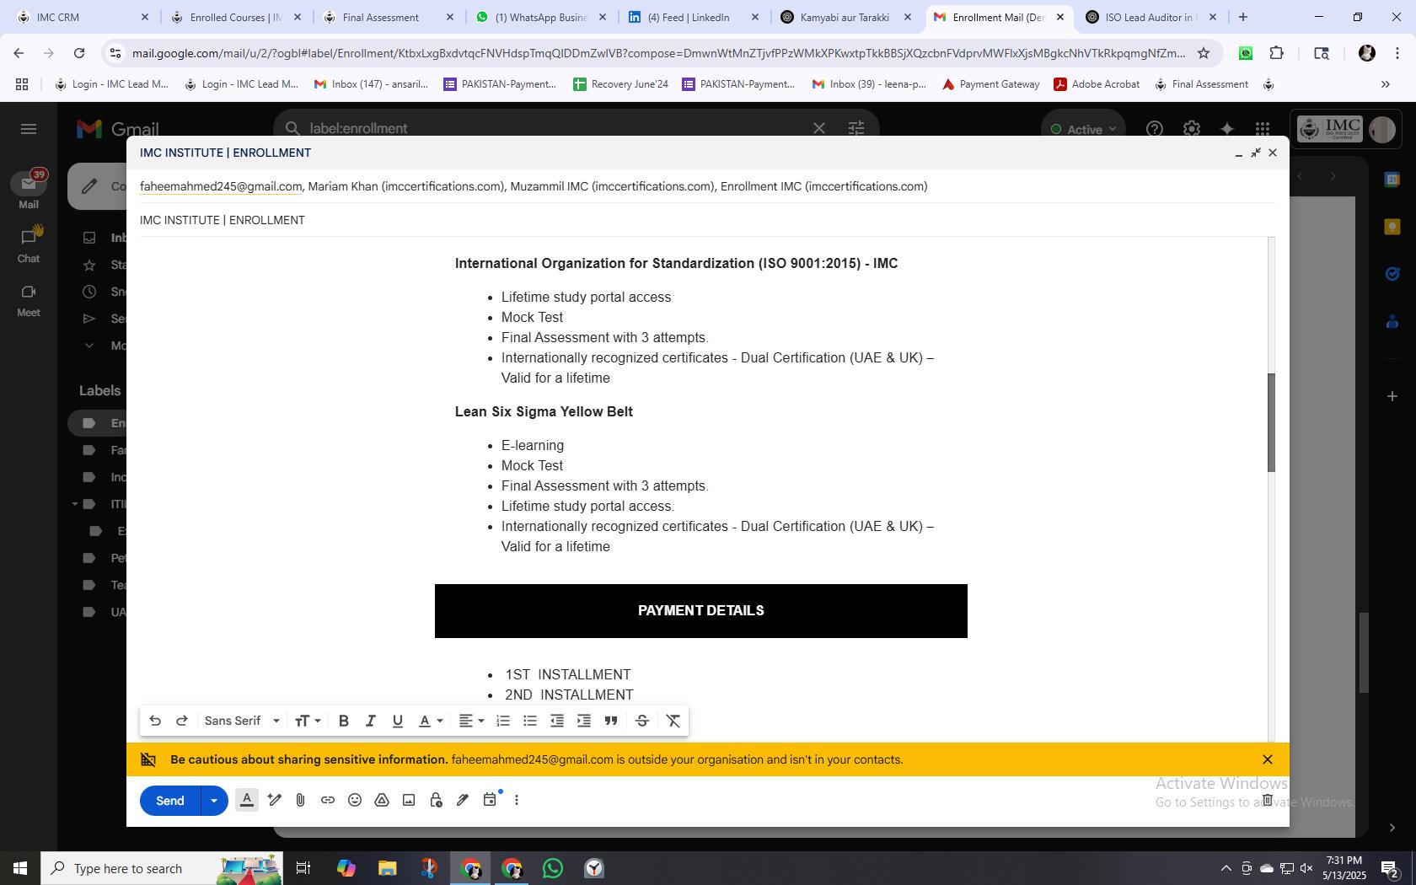The width and height of the screenshot is (1416, 885).
Task: Toggle strikethrough formatting
Action: tap(642, 721)
